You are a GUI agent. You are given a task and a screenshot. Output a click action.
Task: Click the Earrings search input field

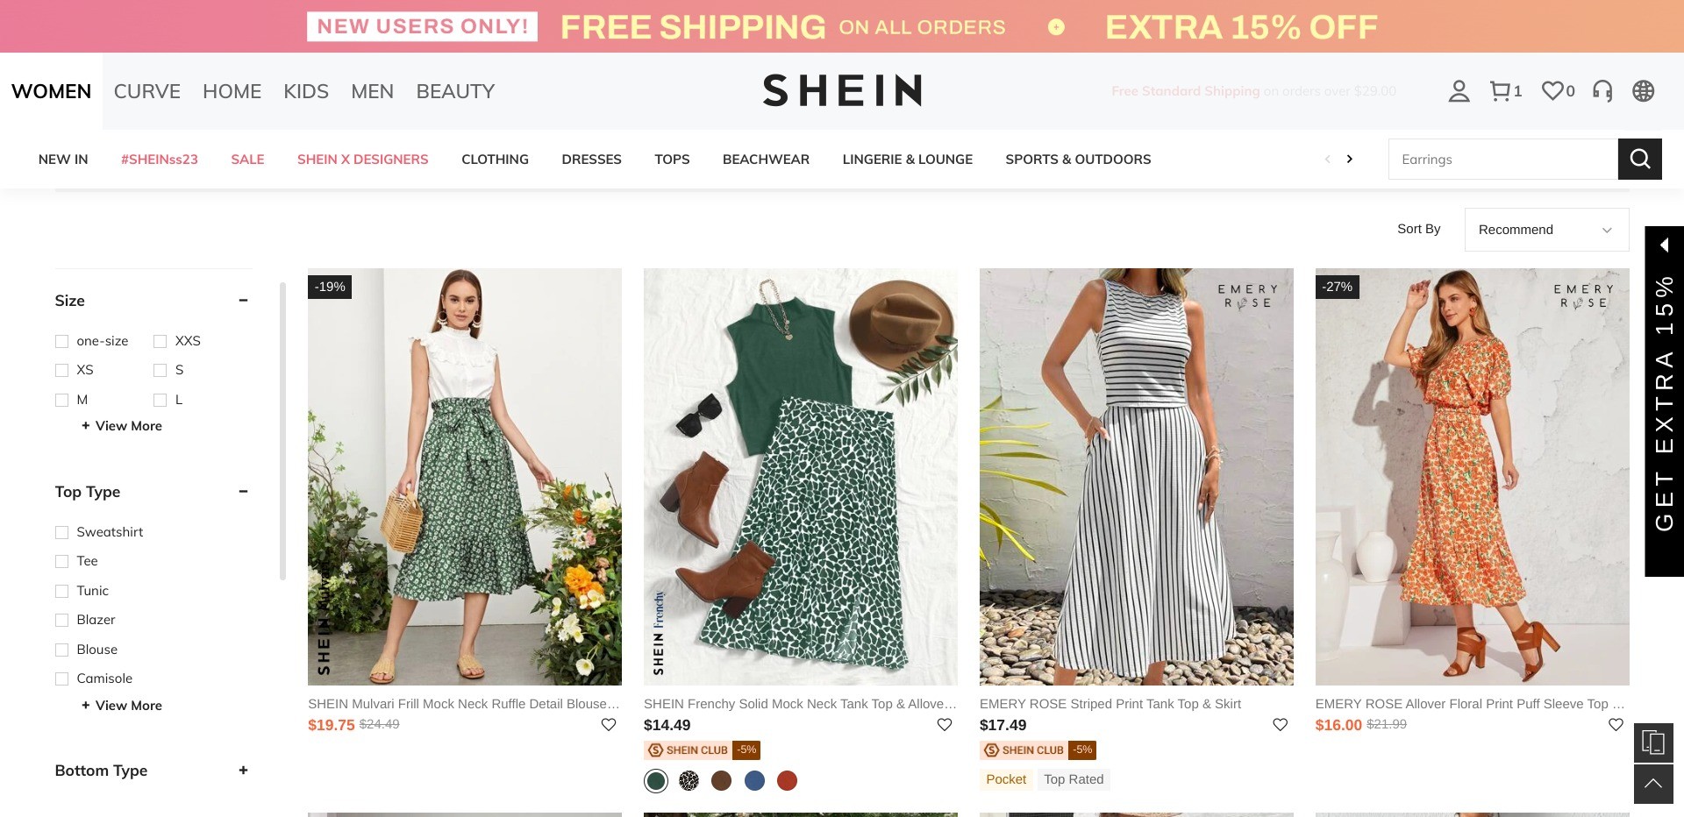[x=1502, y=160]
